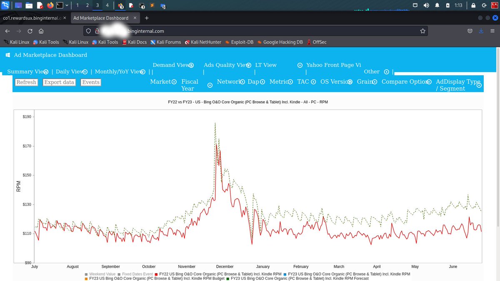This screenshot has width=500, height=281.
Task: Toggle the Fixed Dates Event legend series
Action: [135, 274]
